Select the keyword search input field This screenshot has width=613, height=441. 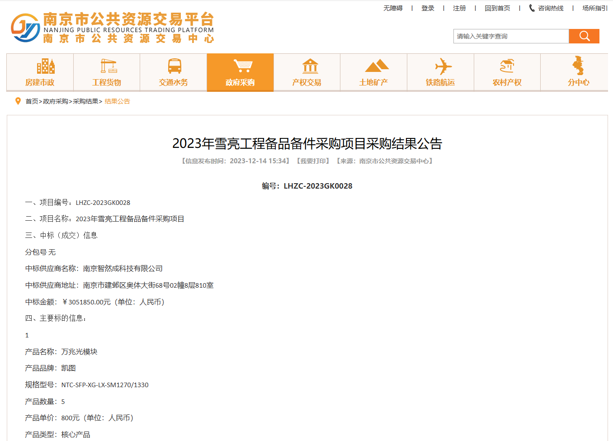coord(511,36)
